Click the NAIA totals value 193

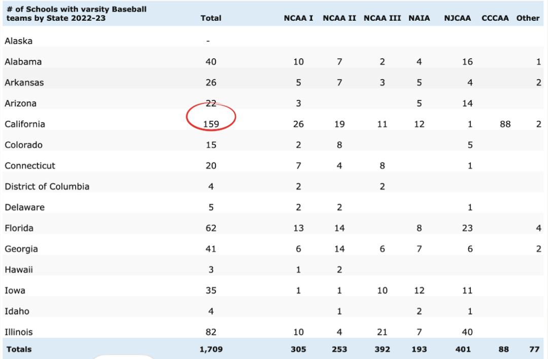pyautogui.click(x=419, y=349)
